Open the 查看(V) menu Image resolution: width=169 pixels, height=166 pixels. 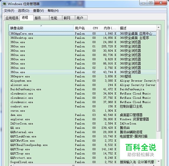(38, 11)
